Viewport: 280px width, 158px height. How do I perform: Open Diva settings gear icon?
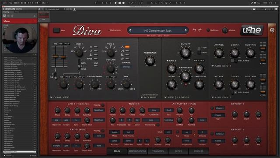point(272,30)
